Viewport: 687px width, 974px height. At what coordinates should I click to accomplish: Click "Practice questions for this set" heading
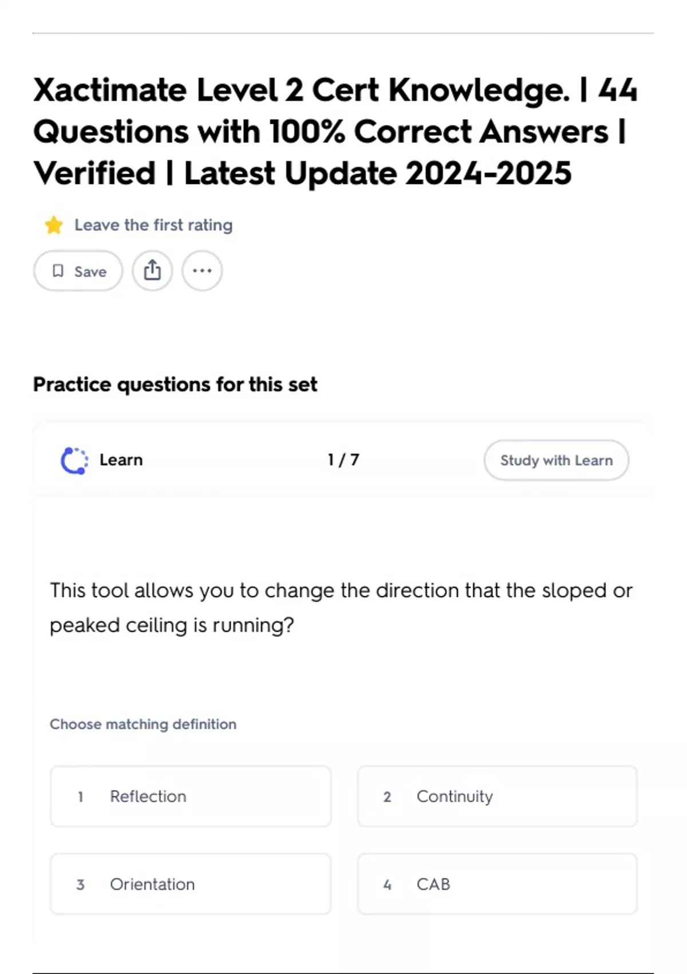point(175,384)
